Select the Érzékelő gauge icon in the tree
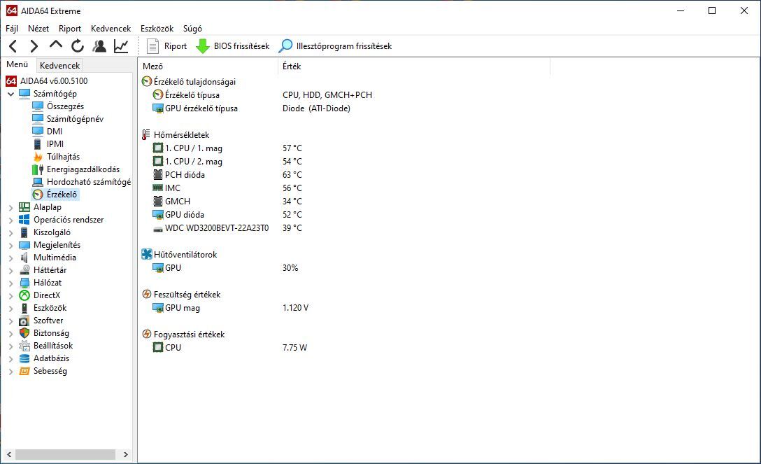Viewport: 761px width, 464px height. 38,194
